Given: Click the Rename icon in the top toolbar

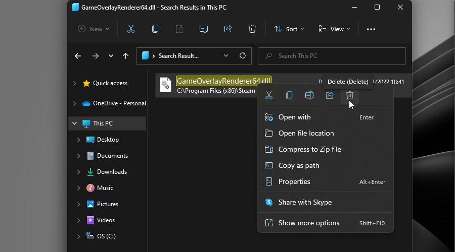Looking at the screenshot, I should point(204,29).
